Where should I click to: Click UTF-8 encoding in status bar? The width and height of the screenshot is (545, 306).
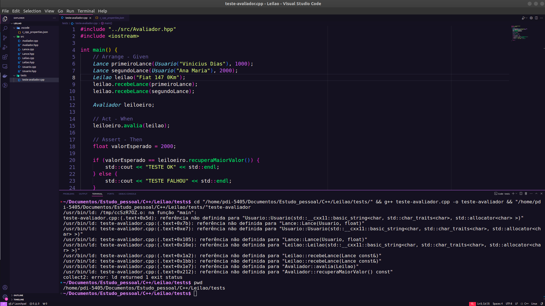[509, 304]
